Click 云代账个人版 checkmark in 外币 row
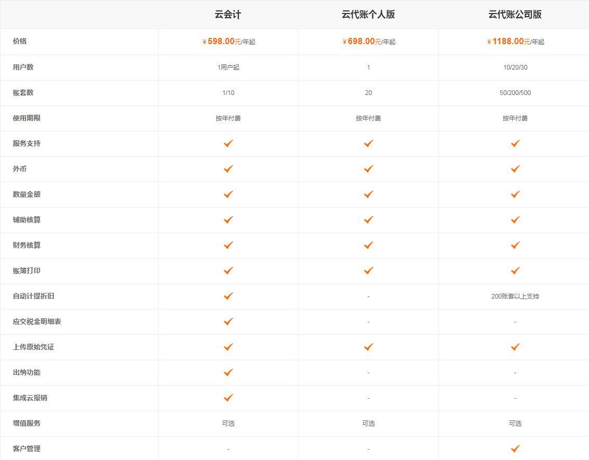Screen dimensions: 589x460 pyautogui.click(x=368, y=169)
